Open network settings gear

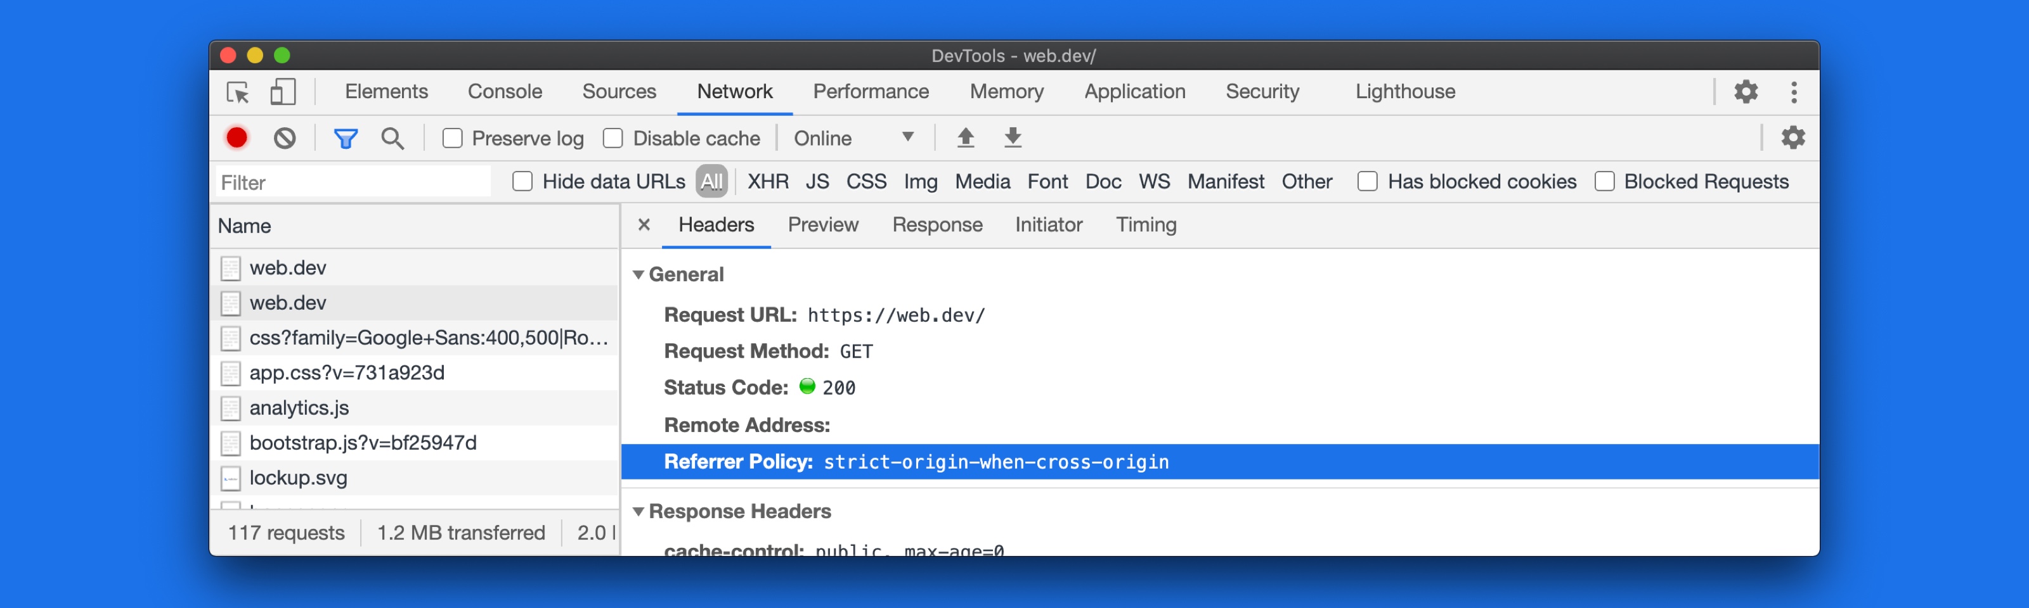pos(1794,137)
